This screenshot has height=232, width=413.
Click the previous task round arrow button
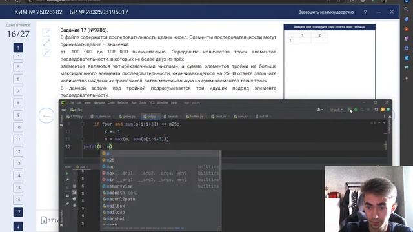(x=46, y=116)
